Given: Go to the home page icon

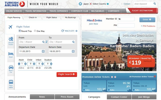Looking at the screenshot, I should point(80,4).
